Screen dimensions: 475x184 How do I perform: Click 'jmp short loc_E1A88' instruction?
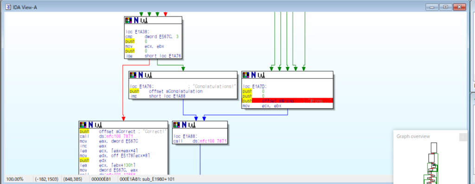pos(158,96)
